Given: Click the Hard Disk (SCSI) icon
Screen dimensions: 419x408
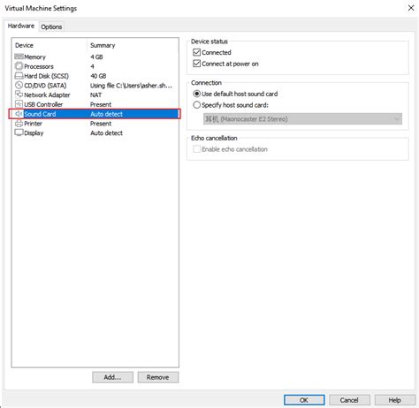Looking at the screenshot, I should click(x=19, y=76).
